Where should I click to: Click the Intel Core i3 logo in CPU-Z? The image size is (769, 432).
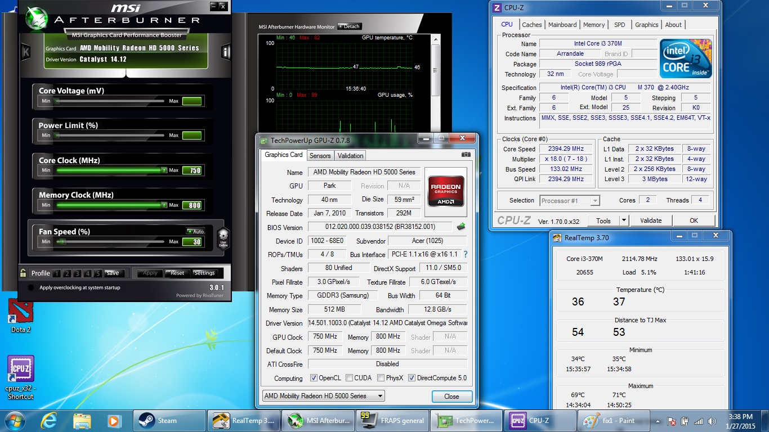(x=686, y=58)
